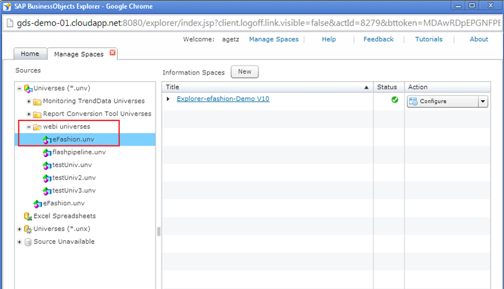Select the Universes (*.unx) label
This screenshot has width=504, height=289.
[x=62, y=229]
